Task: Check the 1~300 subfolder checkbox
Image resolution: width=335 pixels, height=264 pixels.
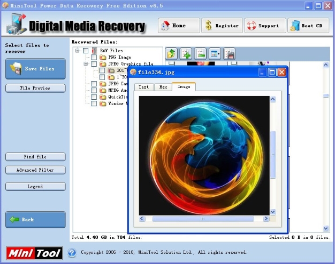Action: tap(102, 77)
